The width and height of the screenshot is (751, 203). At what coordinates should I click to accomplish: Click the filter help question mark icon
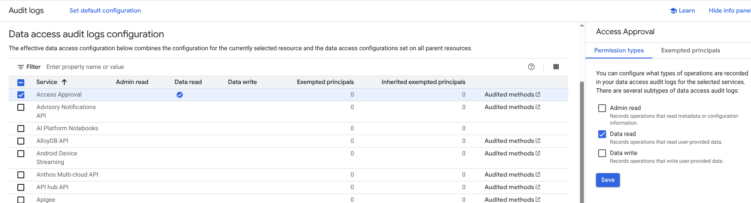[x=531, y=67]
